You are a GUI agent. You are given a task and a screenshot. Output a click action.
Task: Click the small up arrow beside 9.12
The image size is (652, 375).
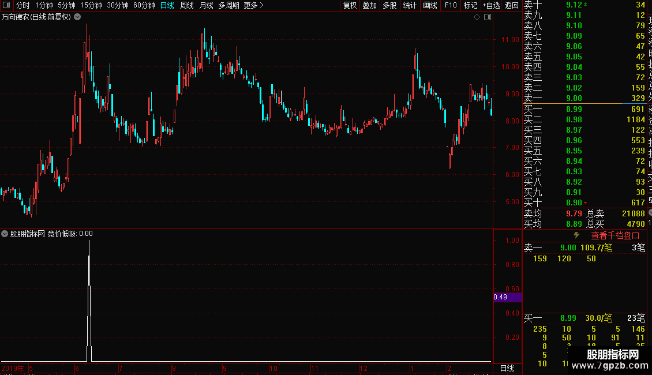pos(586,4)
